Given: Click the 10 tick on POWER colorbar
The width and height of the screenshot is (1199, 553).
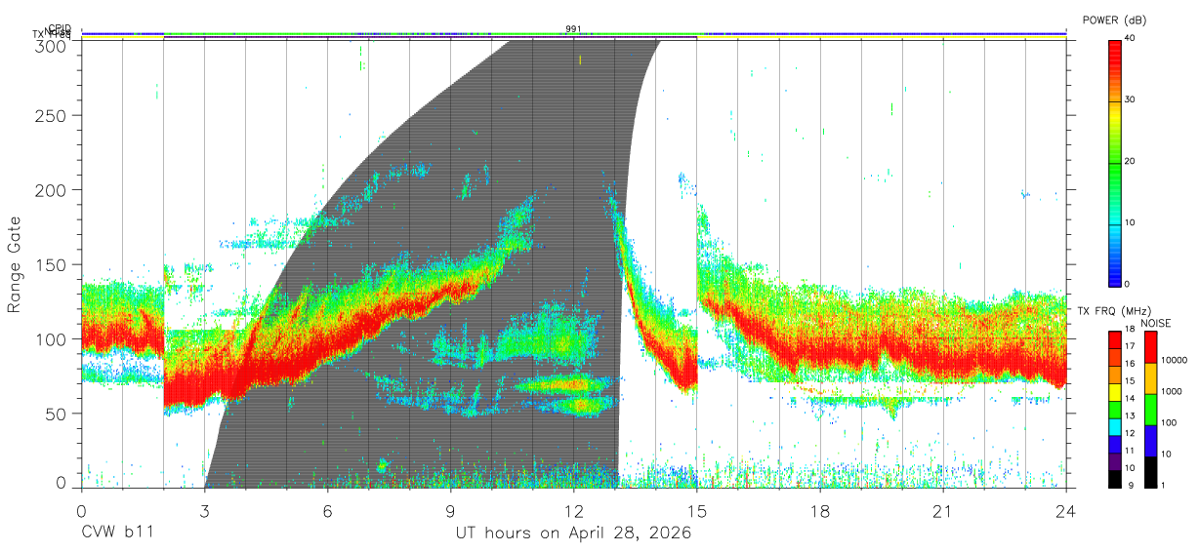Looking at the screenshot, I should coord(1132,223).
